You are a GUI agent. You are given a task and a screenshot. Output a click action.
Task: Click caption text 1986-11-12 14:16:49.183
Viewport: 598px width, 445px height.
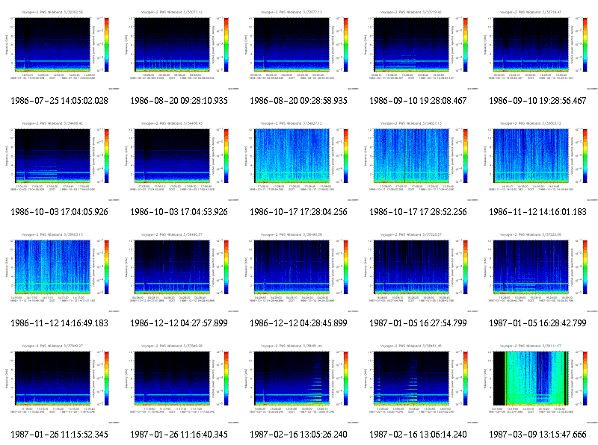(60, 323)
